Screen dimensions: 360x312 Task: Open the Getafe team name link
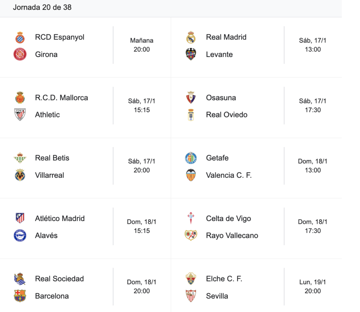217,158
